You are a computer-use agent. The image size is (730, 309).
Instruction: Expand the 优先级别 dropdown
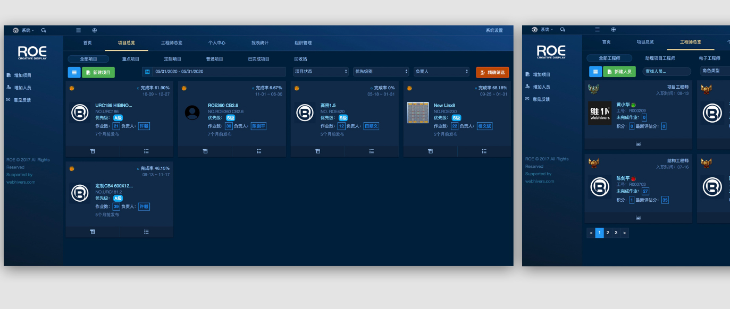pyautogui.click(x=381, y=72)
